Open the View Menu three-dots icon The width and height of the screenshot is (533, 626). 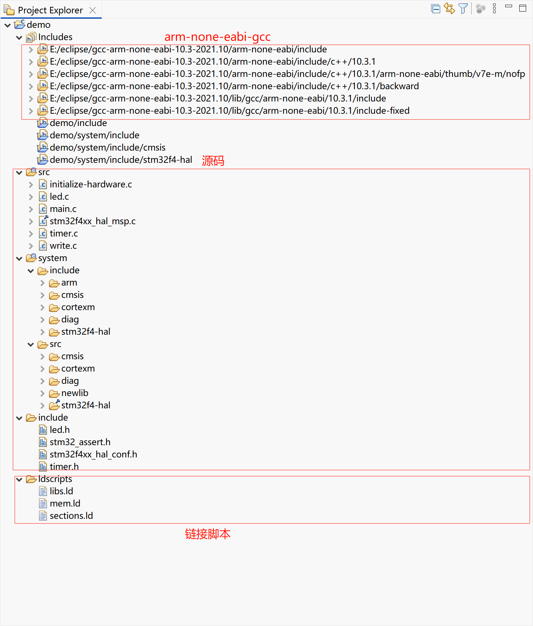pyautogui.click(x=494, y=9)
